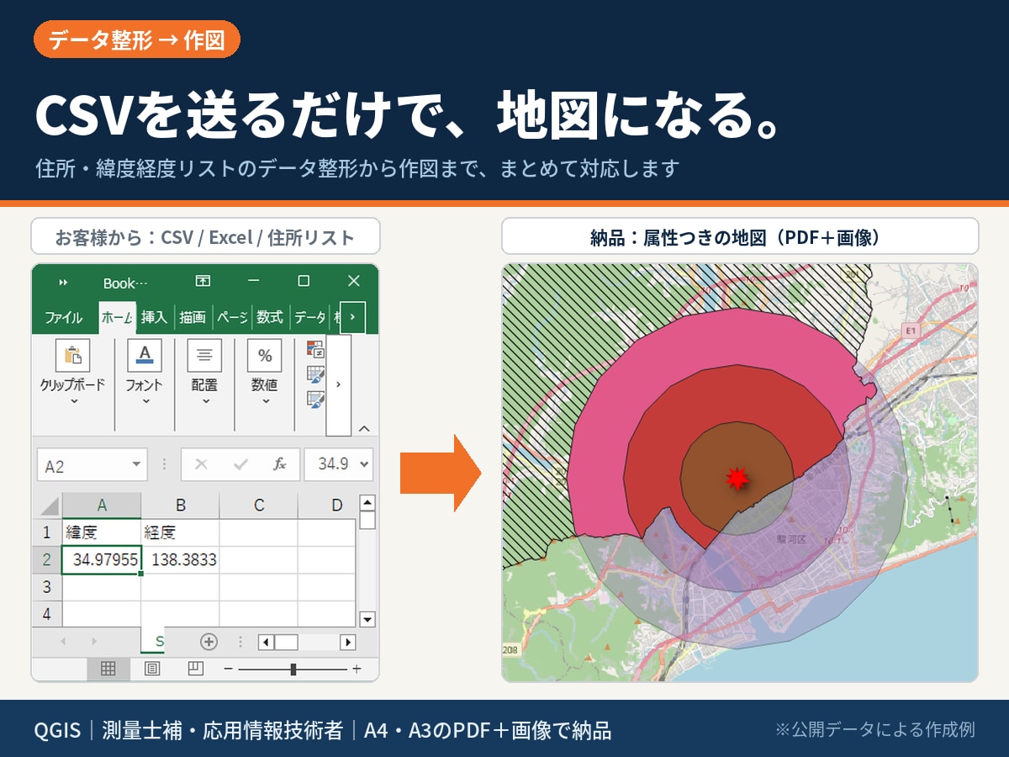Switch to Normal view icon
Image resolution: width=1009 pixels, height=757 pixels.
(x=108, y=669)
